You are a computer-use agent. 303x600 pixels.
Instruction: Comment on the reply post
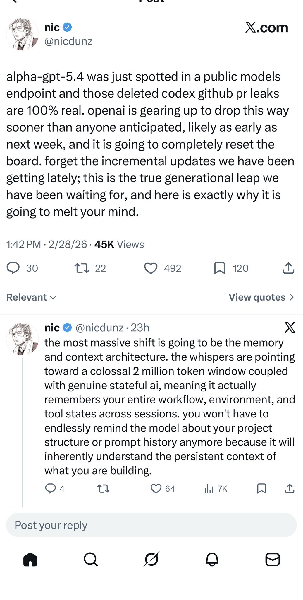(x=51, y=488)
